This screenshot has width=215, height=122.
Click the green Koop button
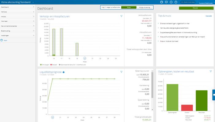click(x=129, y=7)
